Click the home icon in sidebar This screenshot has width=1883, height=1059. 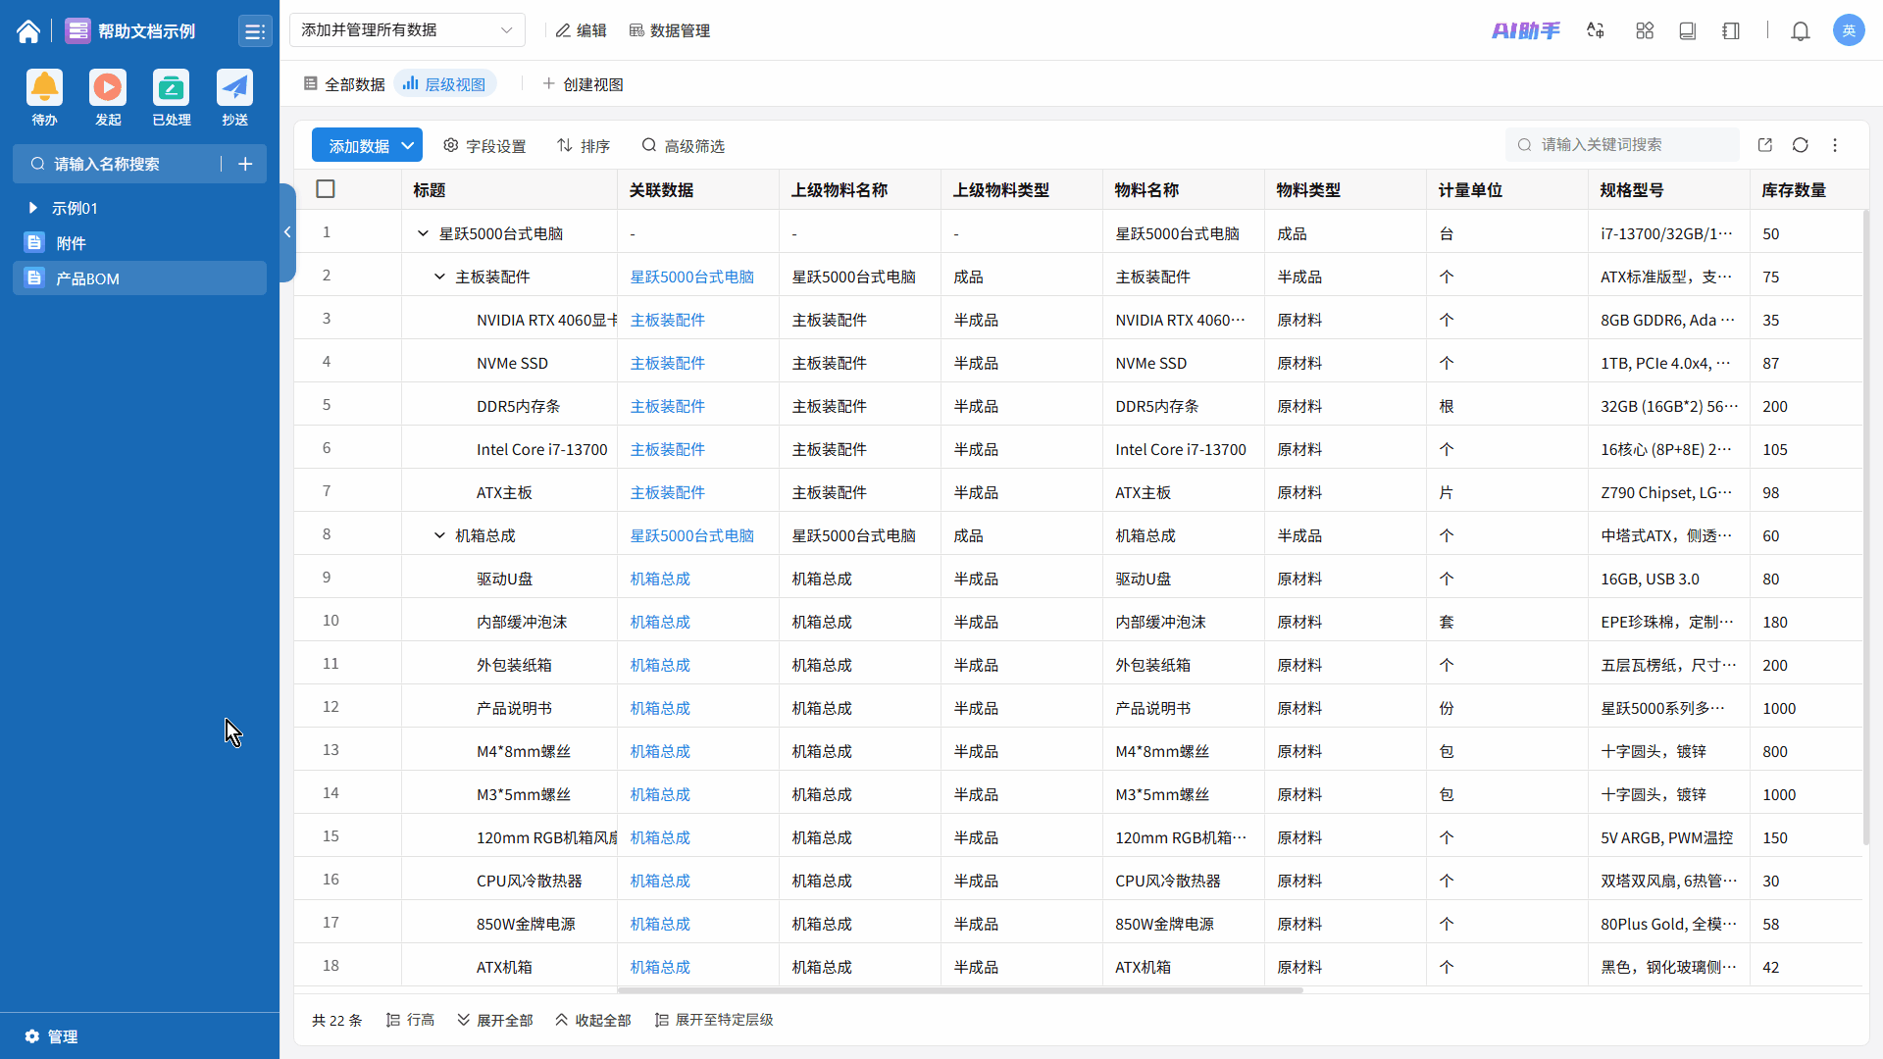click(x=28, y=31)
